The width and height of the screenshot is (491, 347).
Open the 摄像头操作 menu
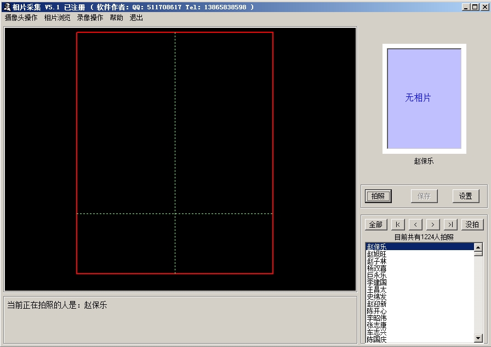click(x=21, y=18)
